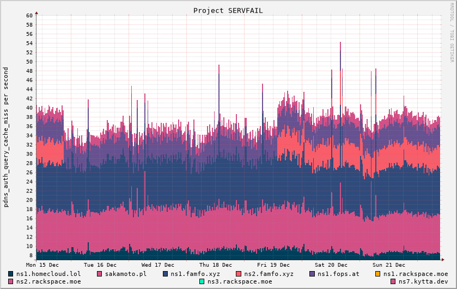Click the Wed 17 Dec date label

pyautogui.click(x=157, y=265)
